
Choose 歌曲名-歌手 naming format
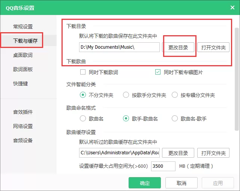pos(175,118)
